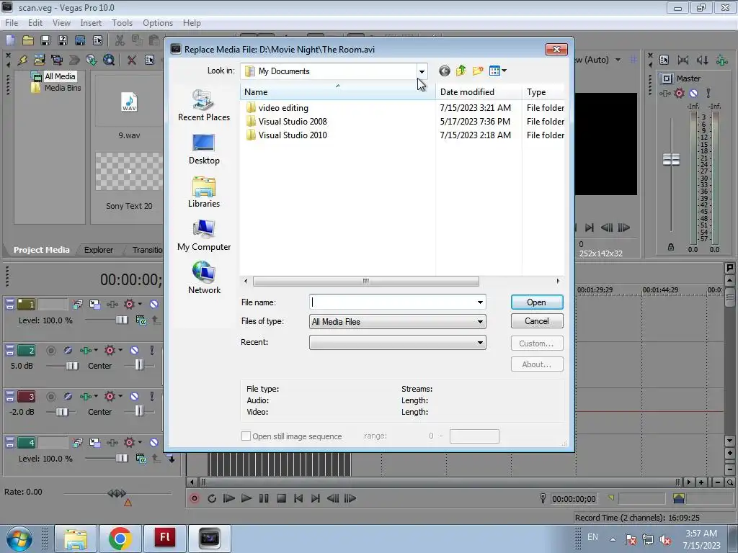Open the Insert menu
Image resolution: width=738 pixels, height=553 pixels.
pyautogui.click(x=91, y=22)
